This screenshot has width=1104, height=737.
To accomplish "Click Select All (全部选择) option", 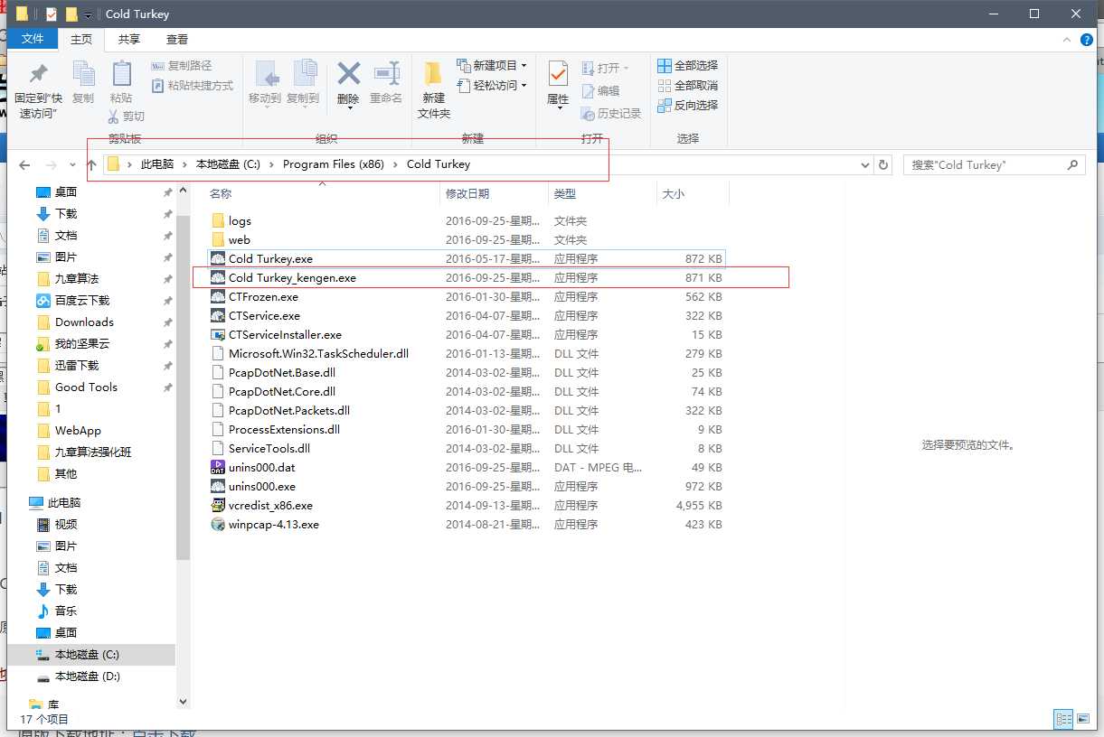I will pos(687,66).
